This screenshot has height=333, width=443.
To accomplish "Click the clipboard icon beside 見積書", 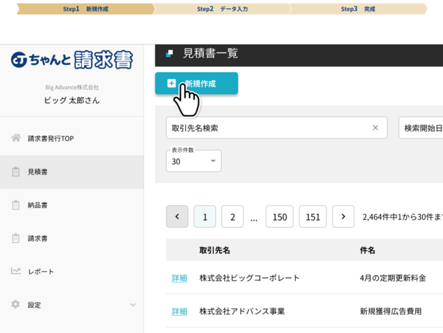I will click(16, 172).
